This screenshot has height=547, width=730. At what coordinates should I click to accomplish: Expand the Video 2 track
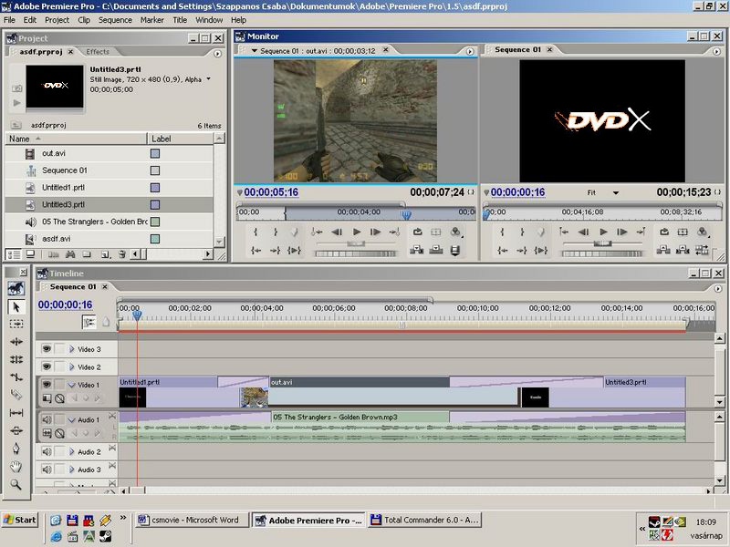pos(72,367)
